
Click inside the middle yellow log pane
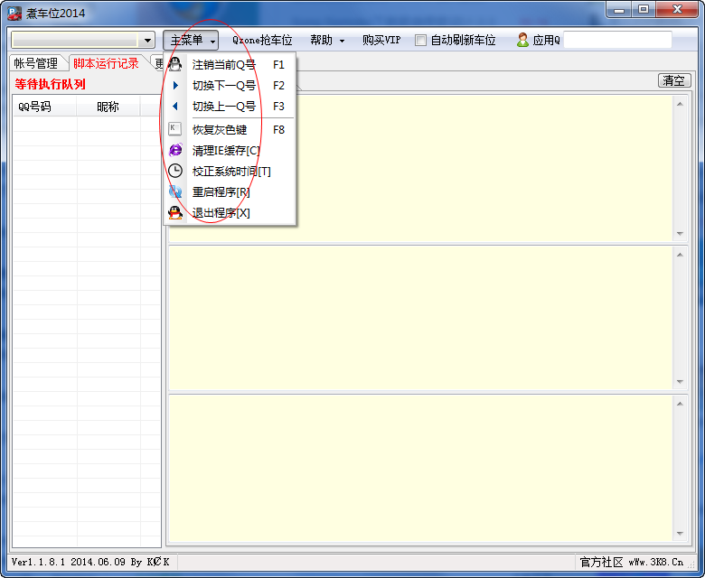(x=420, y=318)
